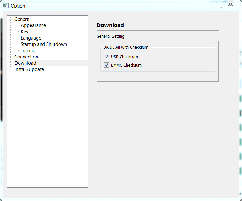Uncheck the EMMC Checksum checkbox
The image size is (242, 201).
[107, 65]
